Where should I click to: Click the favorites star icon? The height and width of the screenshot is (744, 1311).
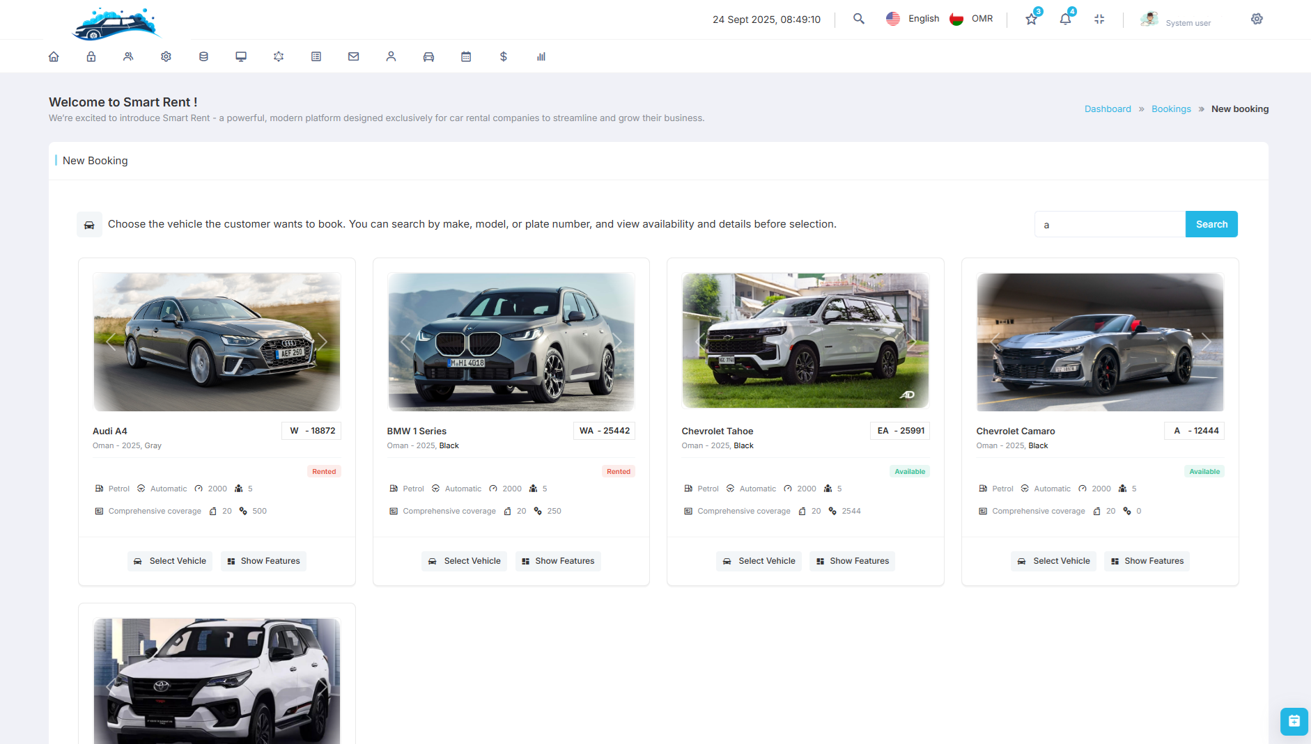1032,19
